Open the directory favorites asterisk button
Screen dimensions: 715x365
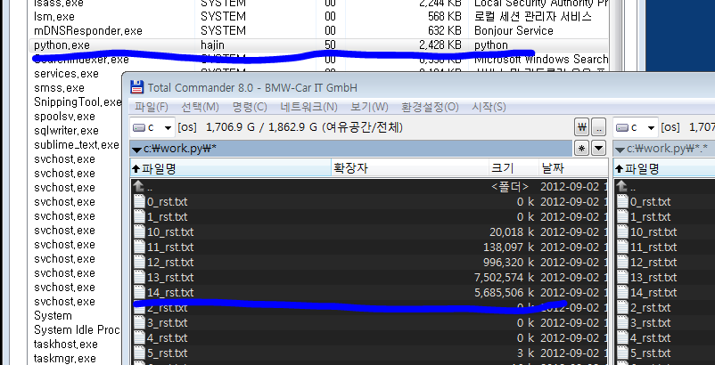(x=581, y=148)
